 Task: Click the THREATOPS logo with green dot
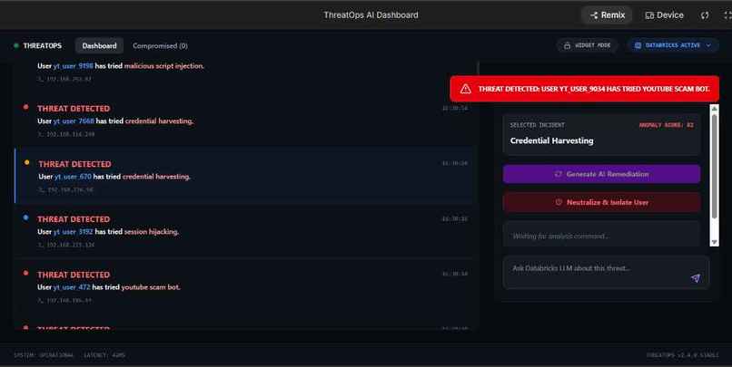coord(38,45)
